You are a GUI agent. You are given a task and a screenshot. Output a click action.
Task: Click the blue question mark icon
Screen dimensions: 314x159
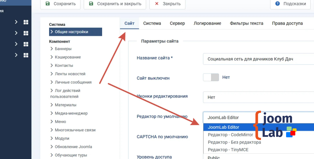tap(278, 4)
